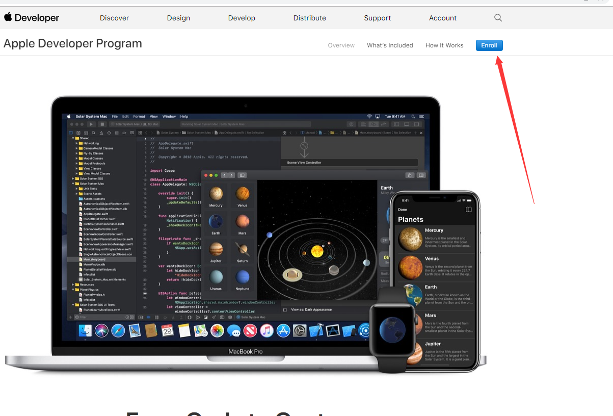Screen dimensions: 613x416
Task: Click the blue Enroll button
Action: click(x=489, y=45)
